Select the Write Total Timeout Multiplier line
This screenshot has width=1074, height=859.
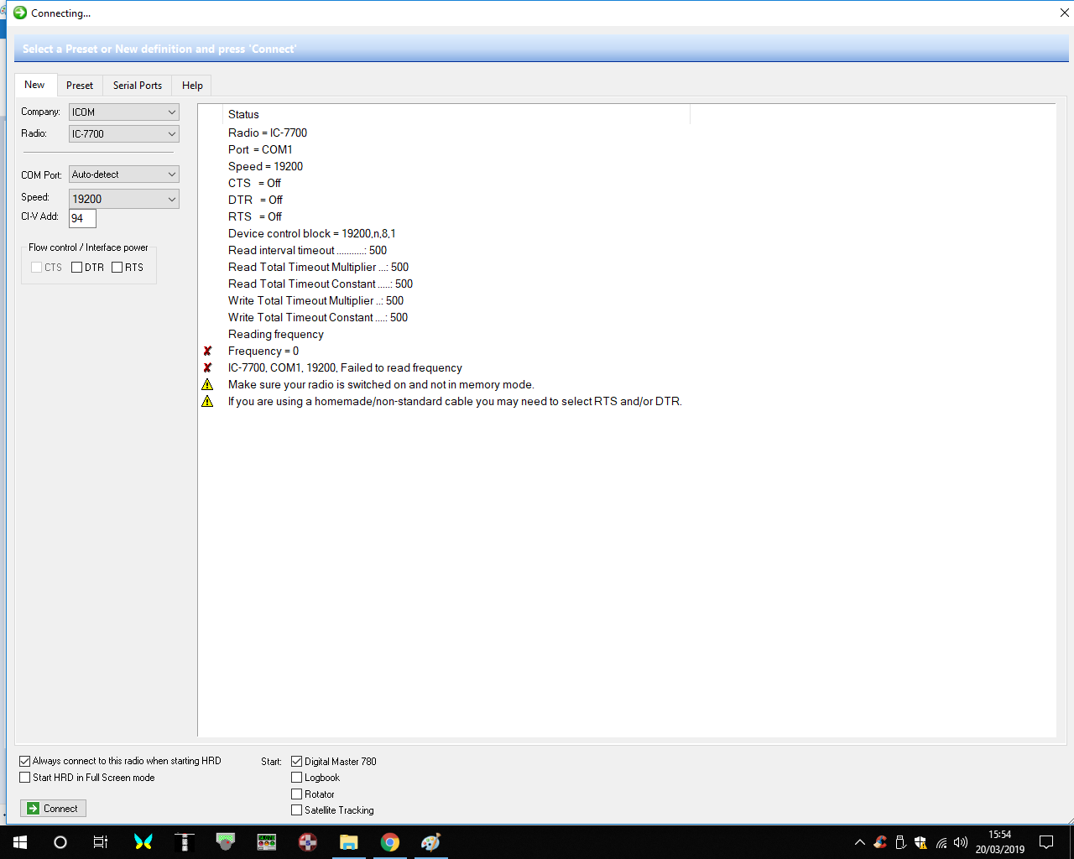point(315,300)
